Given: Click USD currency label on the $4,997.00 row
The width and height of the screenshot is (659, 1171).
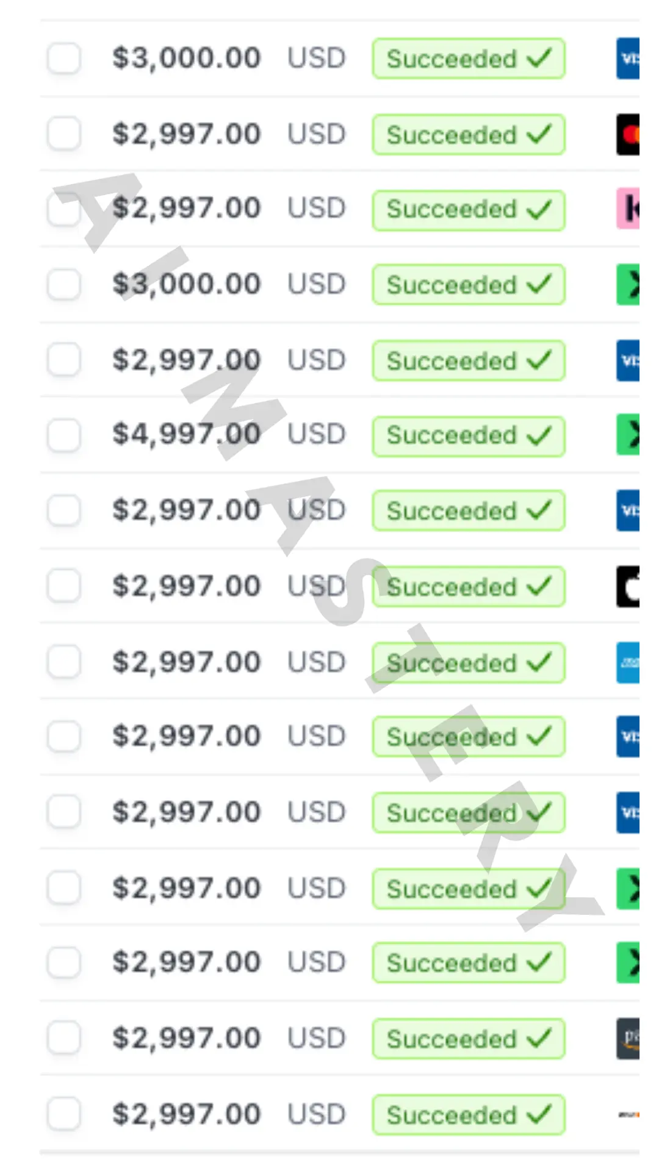Looking at the screenshot, I should point(316,434).
